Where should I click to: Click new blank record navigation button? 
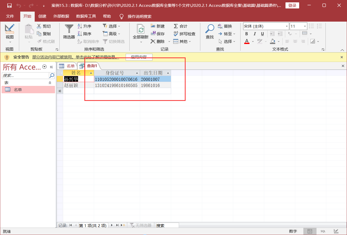[123, 225]
